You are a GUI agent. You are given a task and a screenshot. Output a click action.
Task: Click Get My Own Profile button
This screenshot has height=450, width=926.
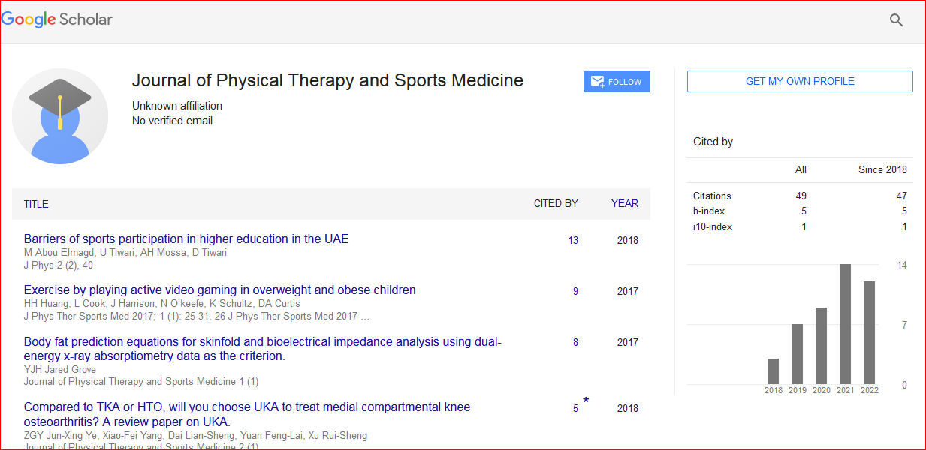coord(800,81)
